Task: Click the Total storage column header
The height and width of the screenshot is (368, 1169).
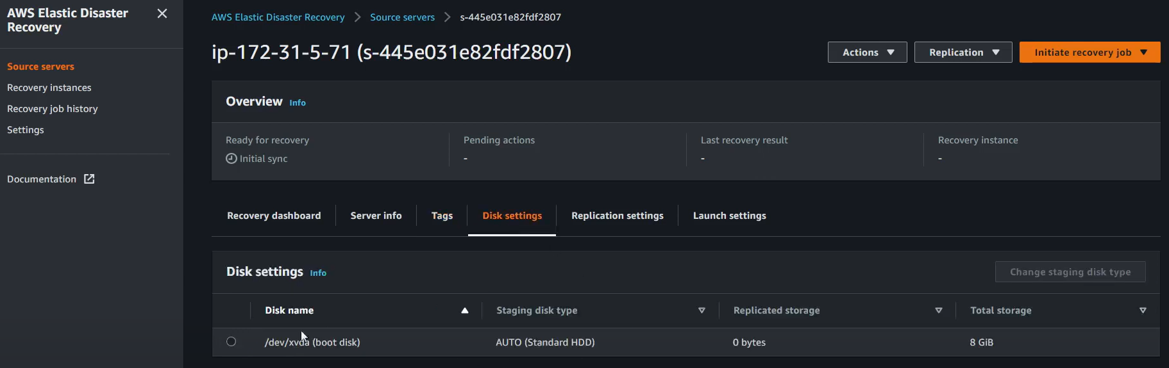Action: tap(1001, 310)
